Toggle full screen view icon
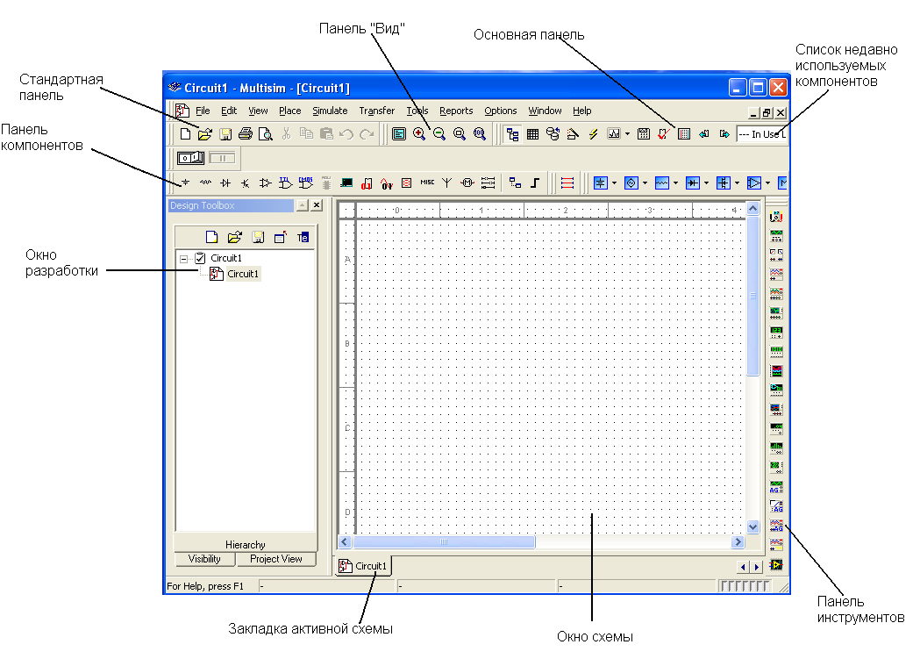The height and width of the screenshot is (666, 920). [399, 133]
